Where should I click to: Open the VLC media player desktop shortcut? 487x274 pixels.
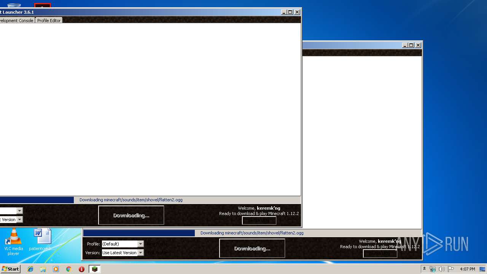click(13, 242)
